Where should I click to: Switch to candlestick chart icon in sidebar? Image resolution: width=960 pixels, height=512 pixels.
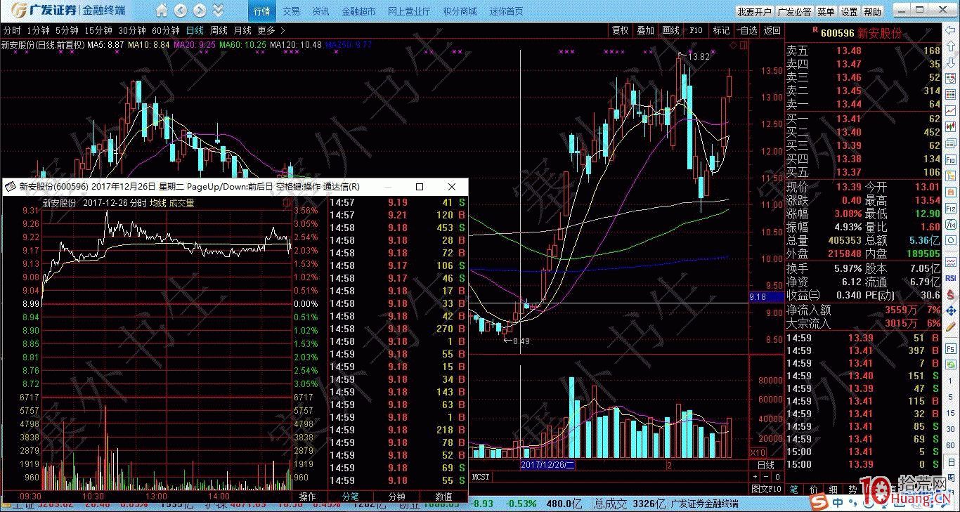(x=951, y=128)
